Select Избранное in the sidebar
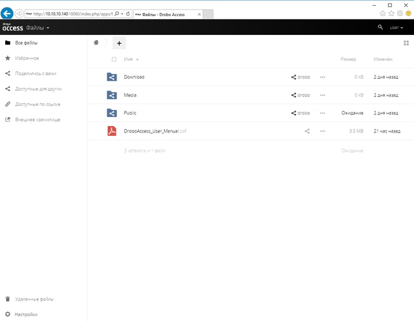The height and width of the screenshot is (322, 414). click(x=27, y=58)
